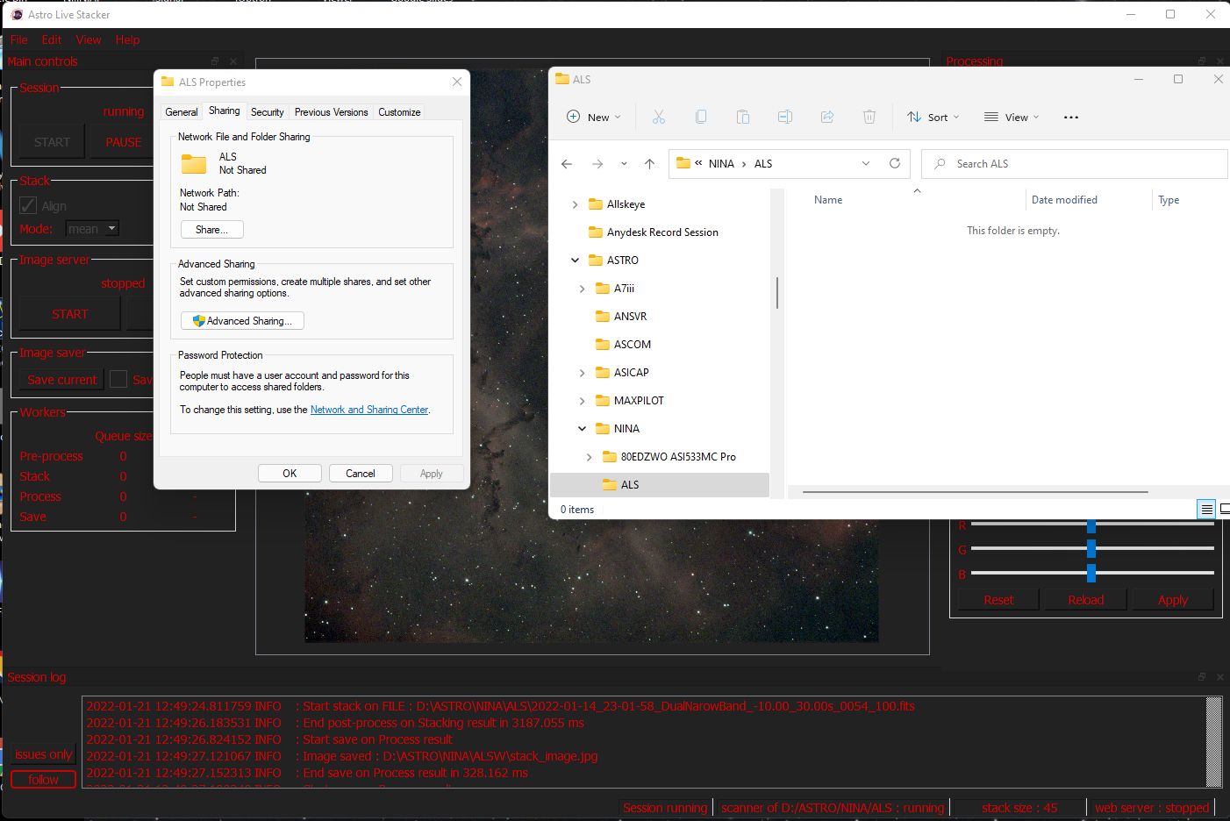Expand the Allskeye folder tree node

click(x=575, y=204)
